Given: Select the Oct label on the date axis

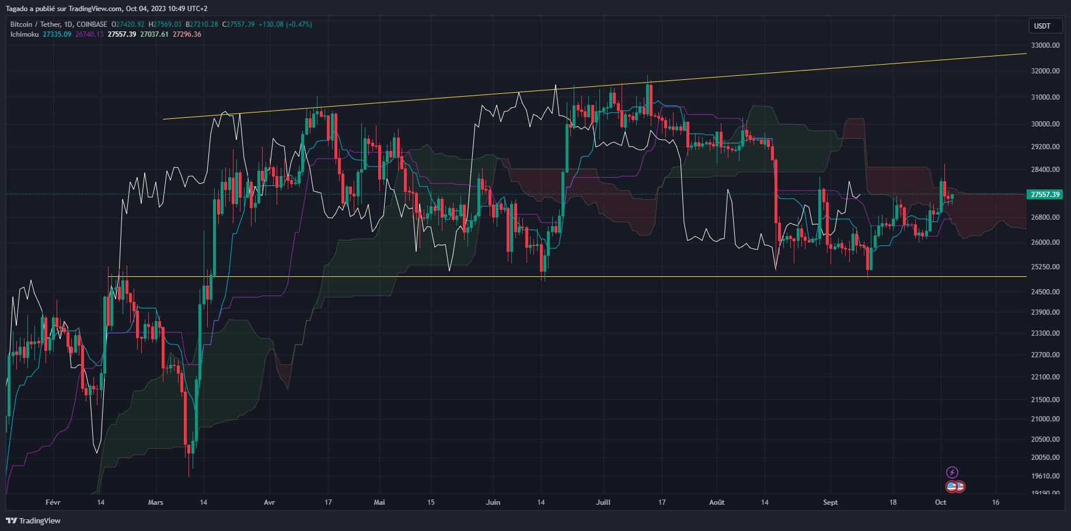Looking at the screenshot, I should point(940,502).
